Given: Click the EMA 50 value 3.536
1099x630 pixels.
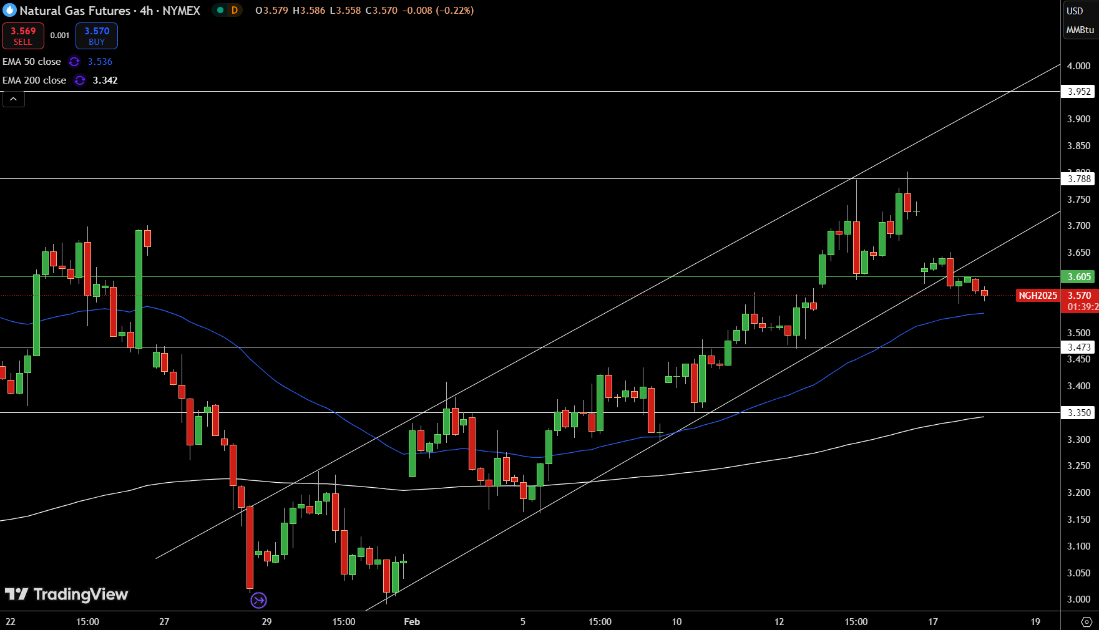Looking at the screenshot, I should click(100, 62).
